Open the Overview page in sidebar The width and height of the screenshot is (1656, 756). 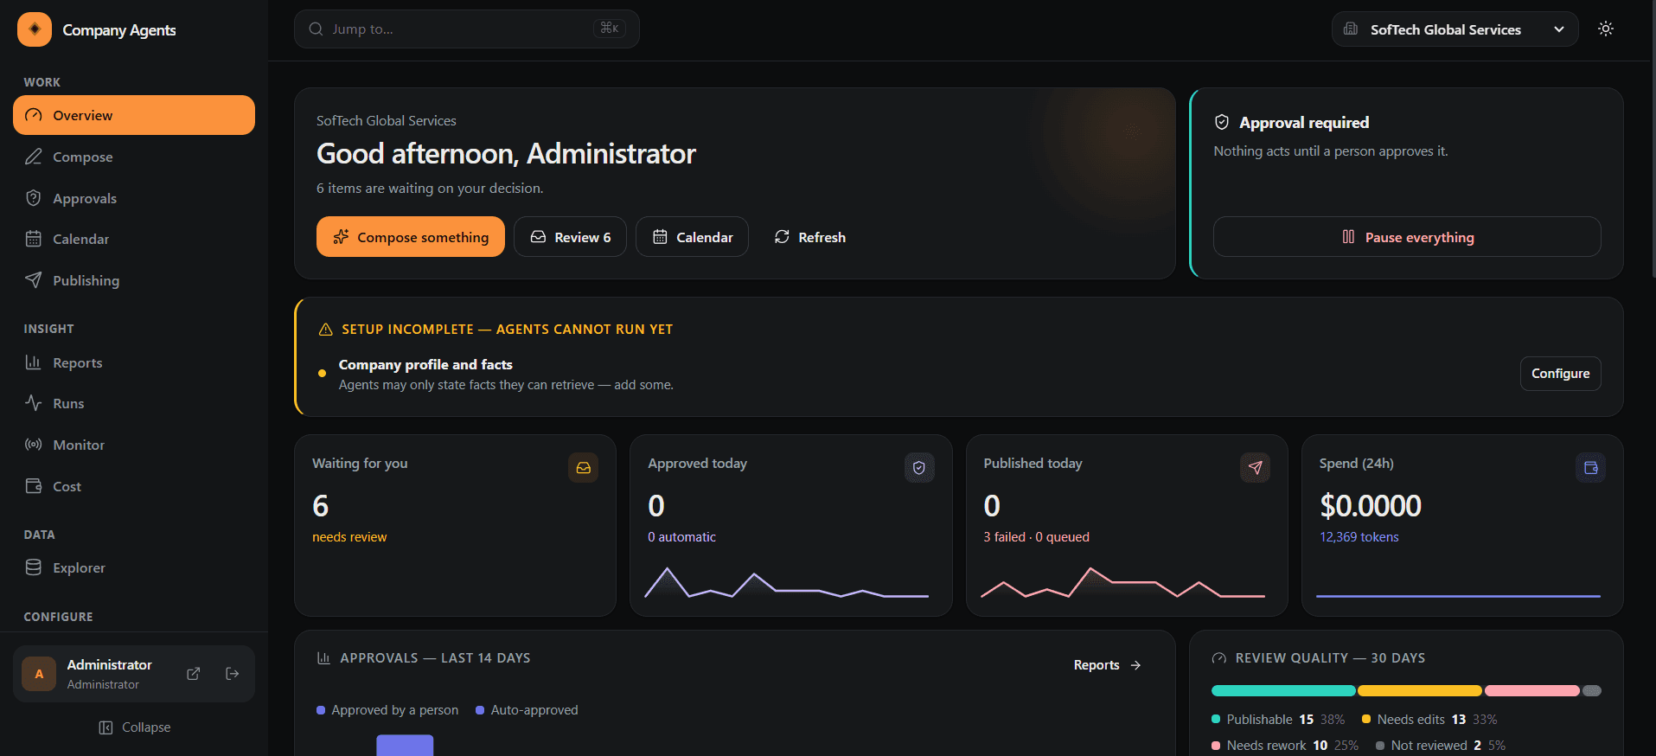[x=134, y=115]
